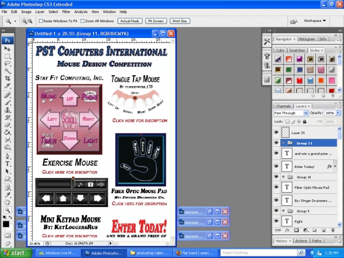
Task: Switch to the Swatches tab
Action: (296, 50)
